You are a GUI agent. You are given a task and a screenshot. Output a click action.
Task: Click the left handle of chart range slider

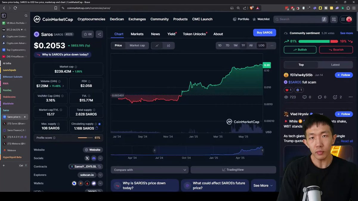(155, 150)
